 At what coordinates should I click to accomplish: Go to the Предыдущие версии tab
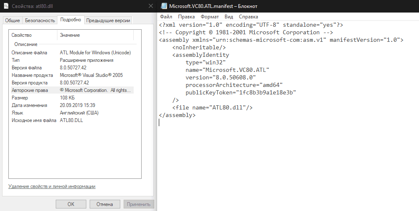point(108,20)
